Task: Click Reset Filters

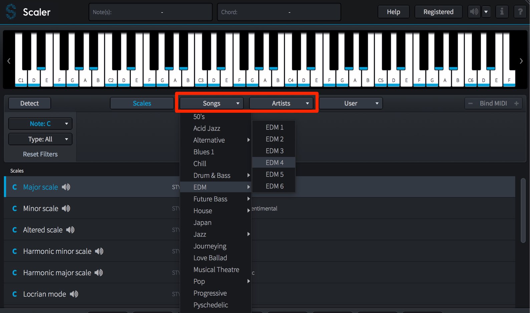Action: pyautogui.click(x=40, y=154)
